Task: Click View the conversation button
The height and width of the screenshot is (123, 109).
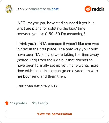Action: 55,114
